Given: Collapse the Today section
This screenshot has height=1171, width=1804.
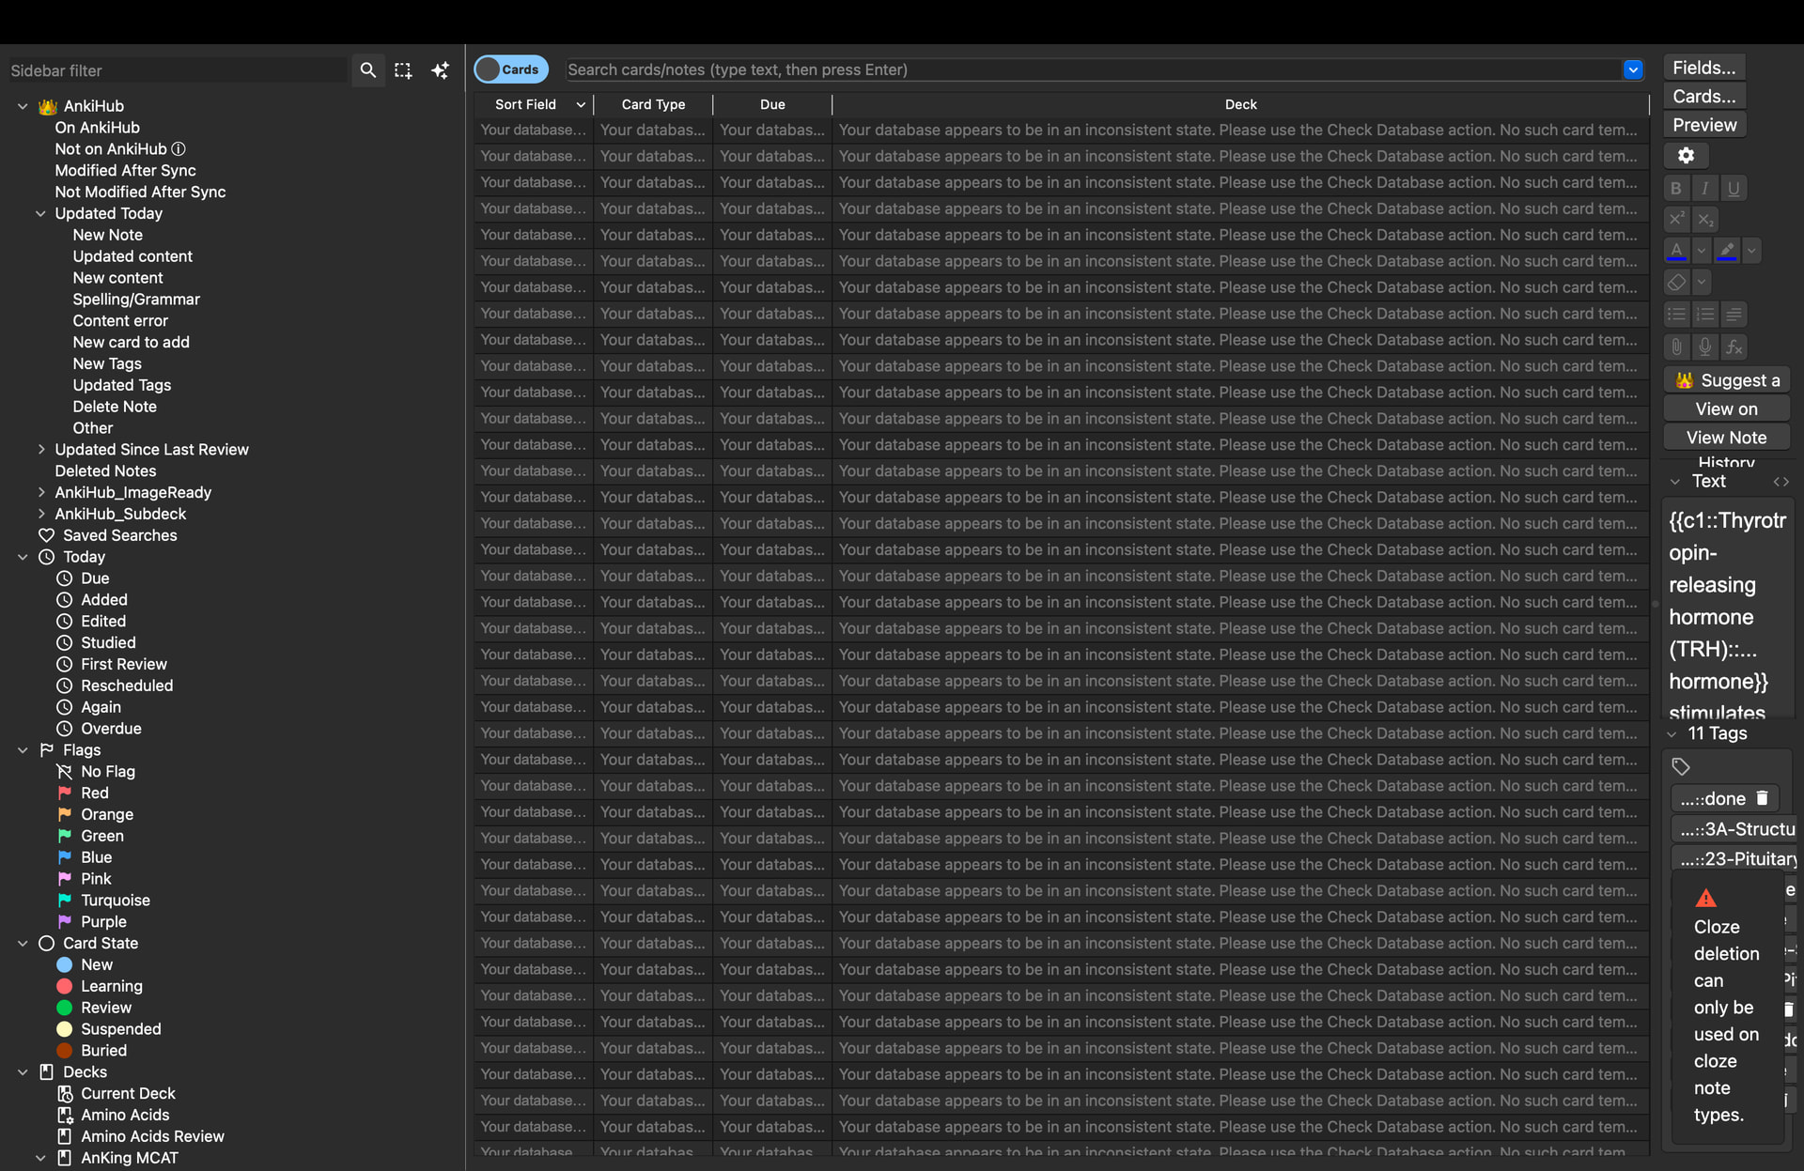Looking at the screenshot, I should 23,557.
